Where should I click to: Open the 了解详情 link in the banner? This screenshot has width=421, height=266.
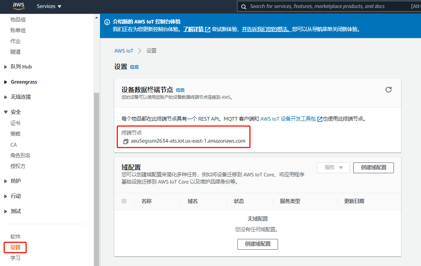[x=196, y=29]
